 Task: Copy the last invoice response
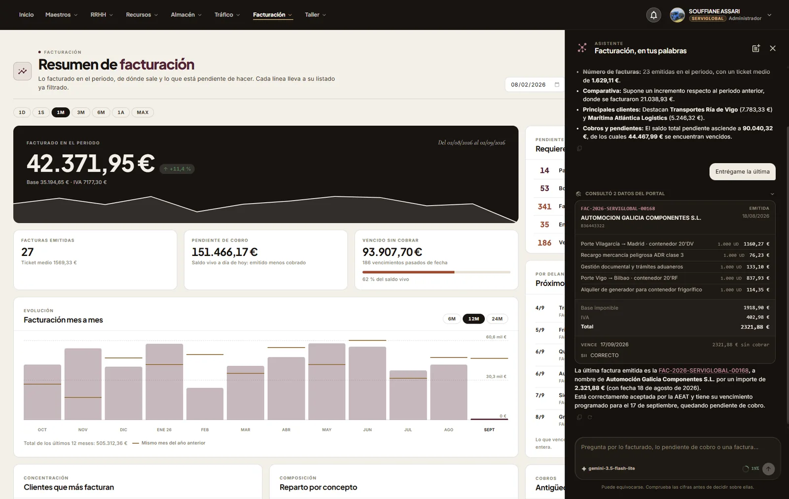[579, 417]
